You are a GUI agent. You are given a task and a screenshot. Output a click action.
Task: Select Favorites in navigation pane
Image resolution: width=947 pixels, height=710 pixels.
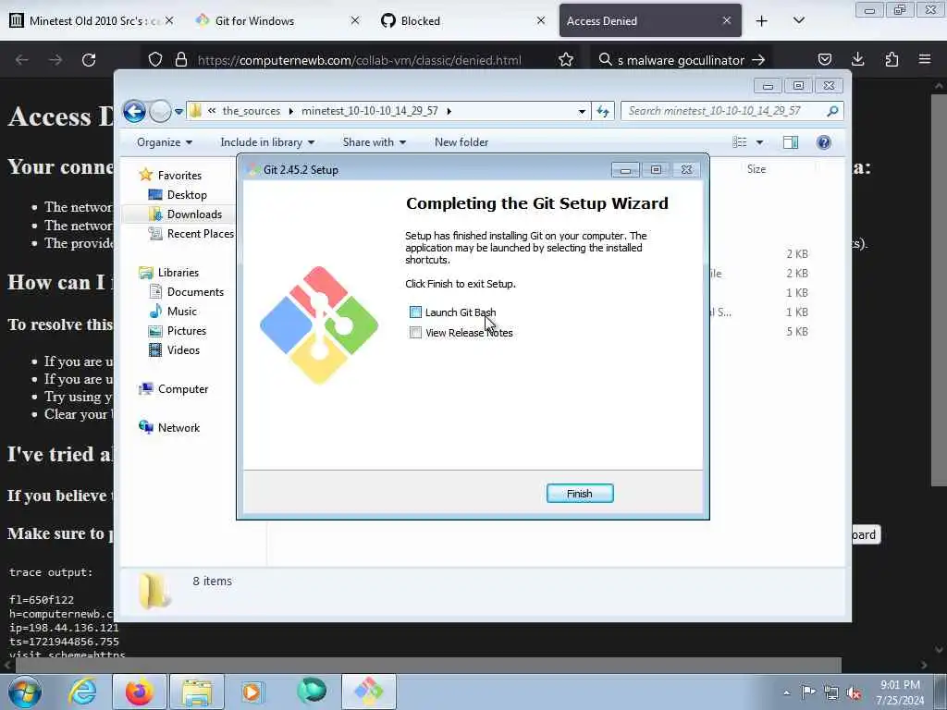179,175
